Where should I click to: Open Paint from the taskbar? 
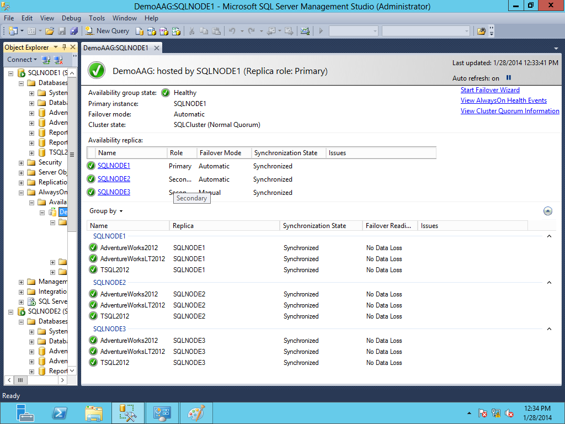tap(196, 413)
